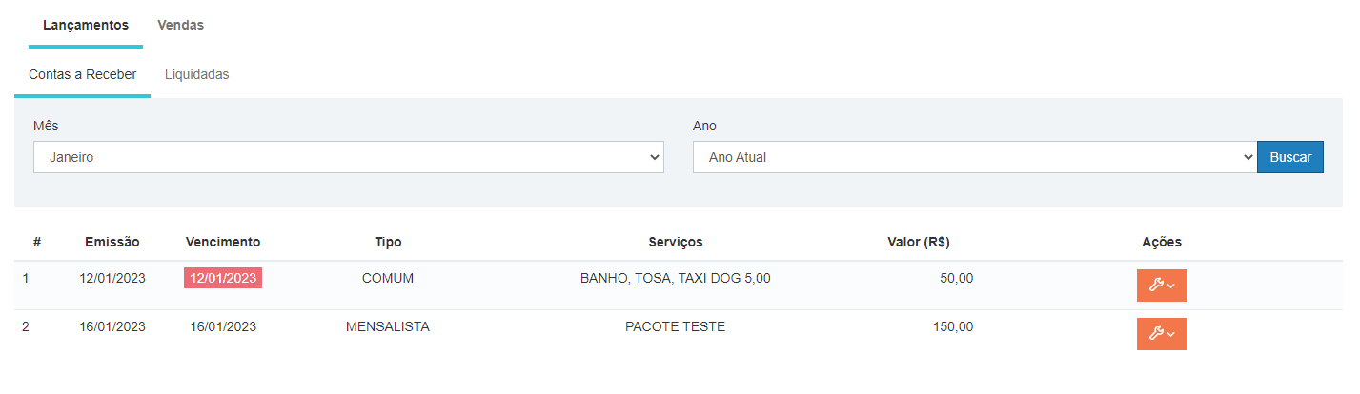Click the Serviços column header

pyautogui.click(x=675, y=242)
